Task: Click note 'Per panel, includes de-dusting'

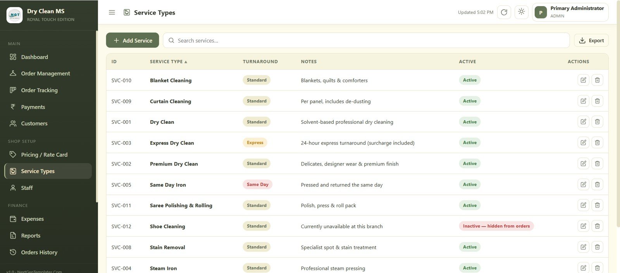Action: pyautogui.click(x=336, y=101)
